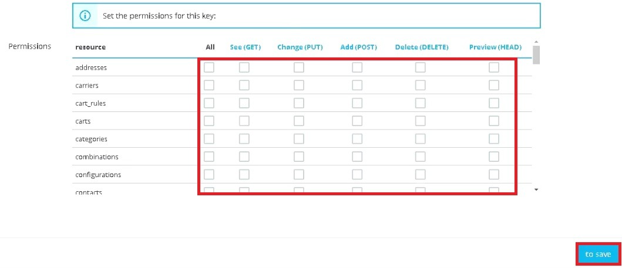Image resolution: width=622 pixels, height=268 pixels.
Task: Click the Change (PUT) column header
Action: pos(300,47)
